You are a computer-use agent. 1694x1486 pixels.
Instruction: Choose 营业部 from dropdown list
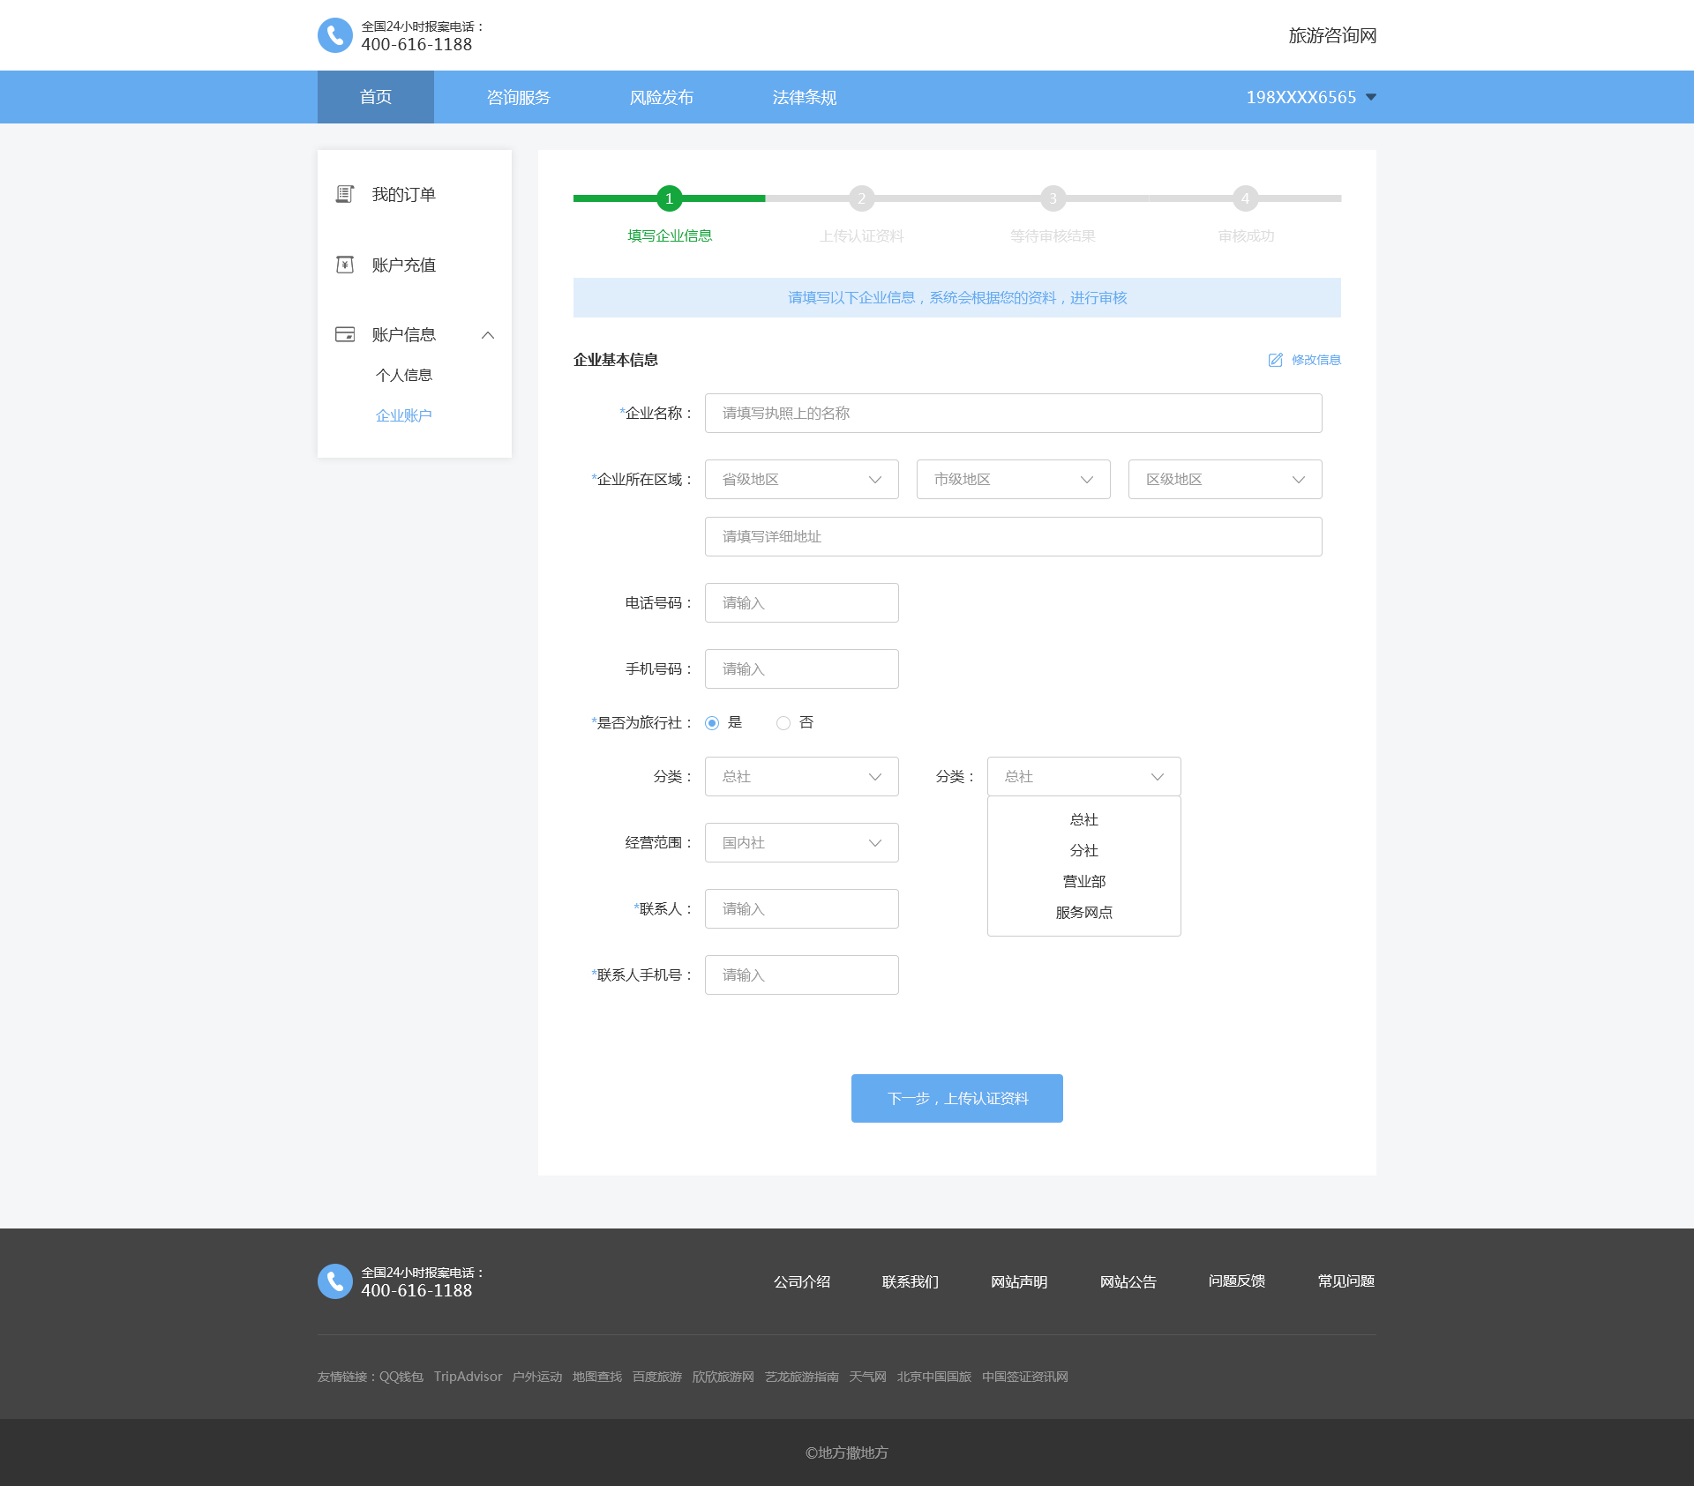1083,881
